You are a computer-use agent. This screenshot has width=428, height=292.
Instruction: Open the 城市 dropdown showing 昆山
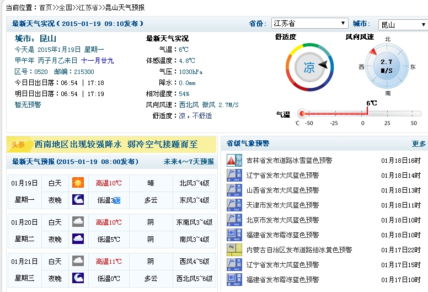[402, 25]
